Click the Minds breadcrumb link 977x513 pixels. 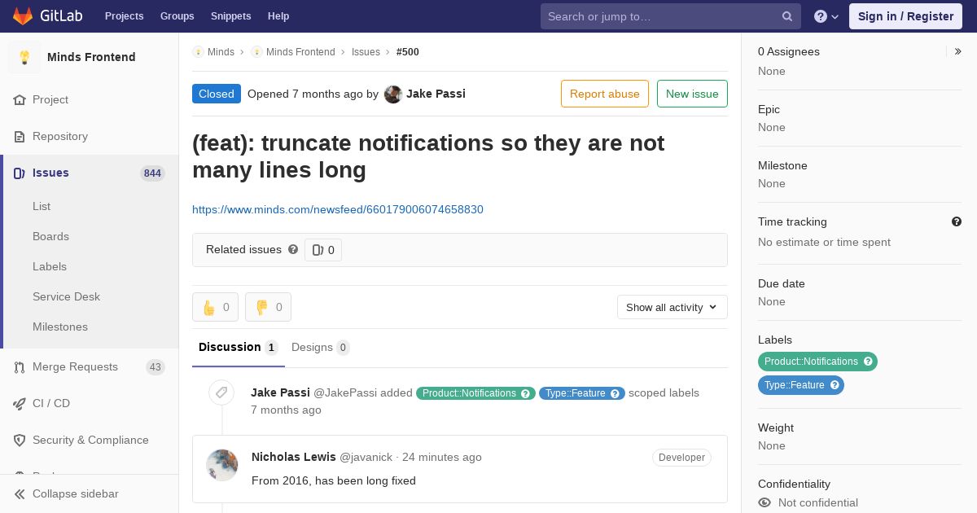(221, 51)
